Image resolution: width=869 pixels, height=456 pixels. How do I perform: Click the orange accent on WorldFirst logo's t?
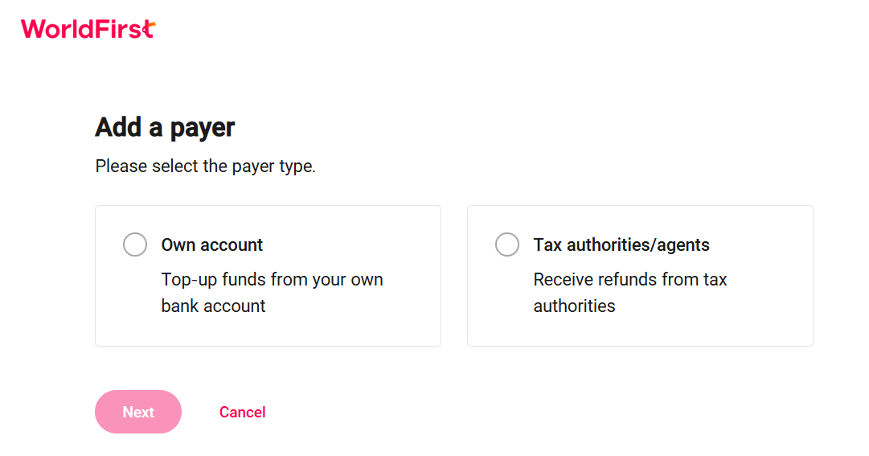point(150,27)
